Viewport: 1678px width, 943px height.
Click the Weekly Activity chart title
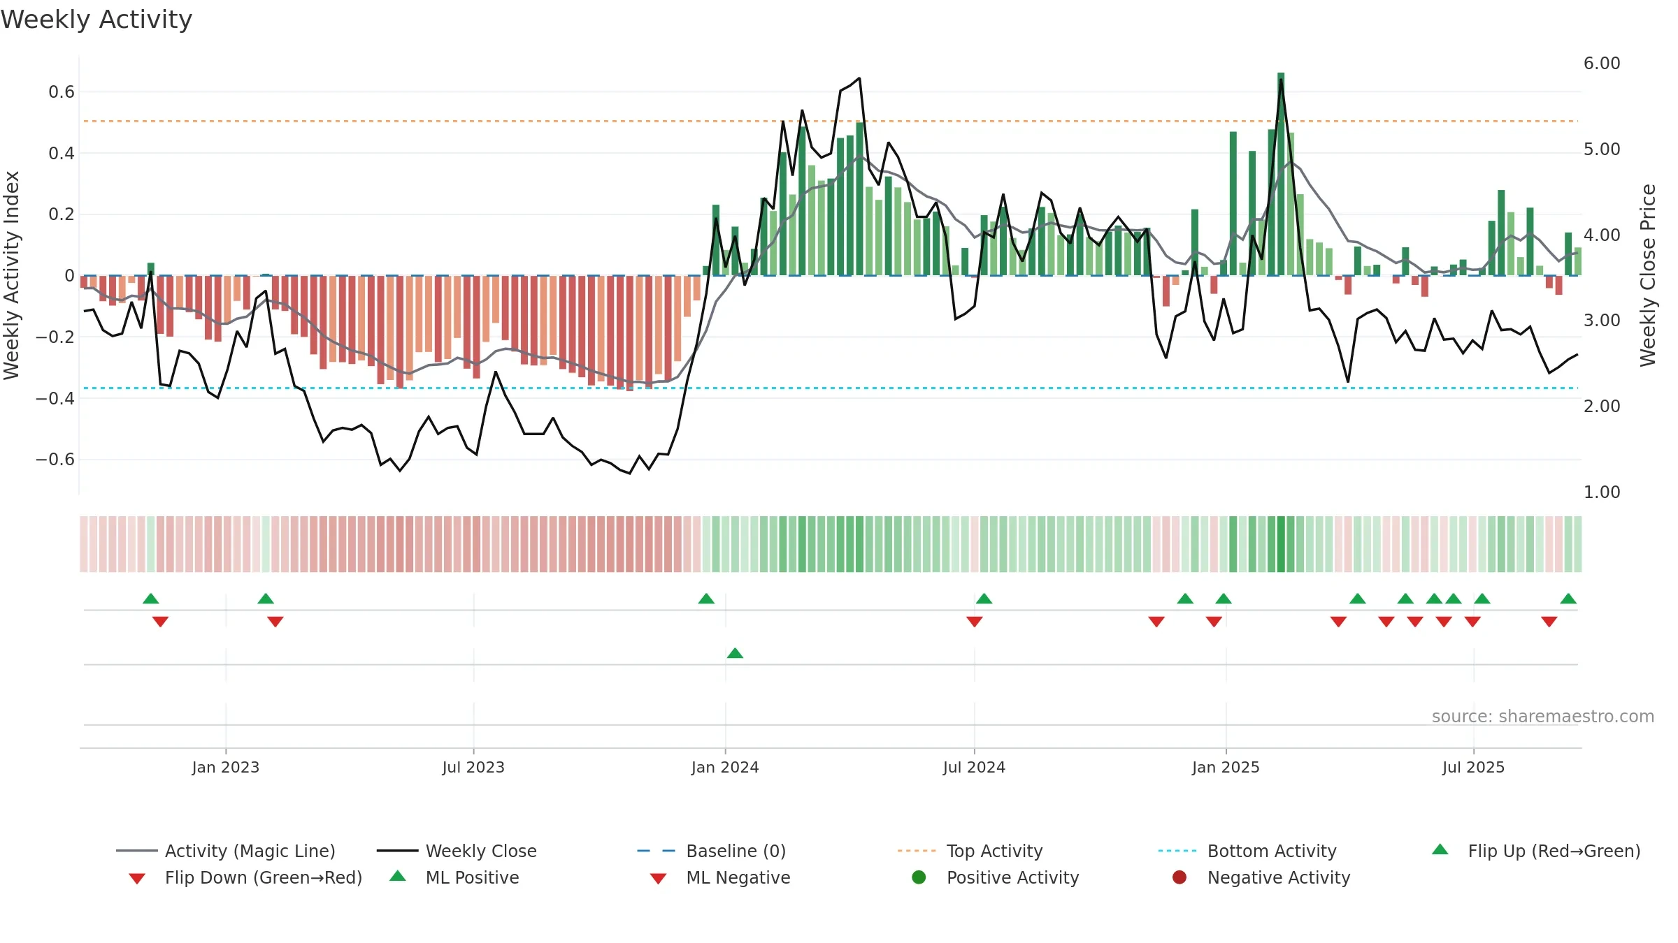96,20
